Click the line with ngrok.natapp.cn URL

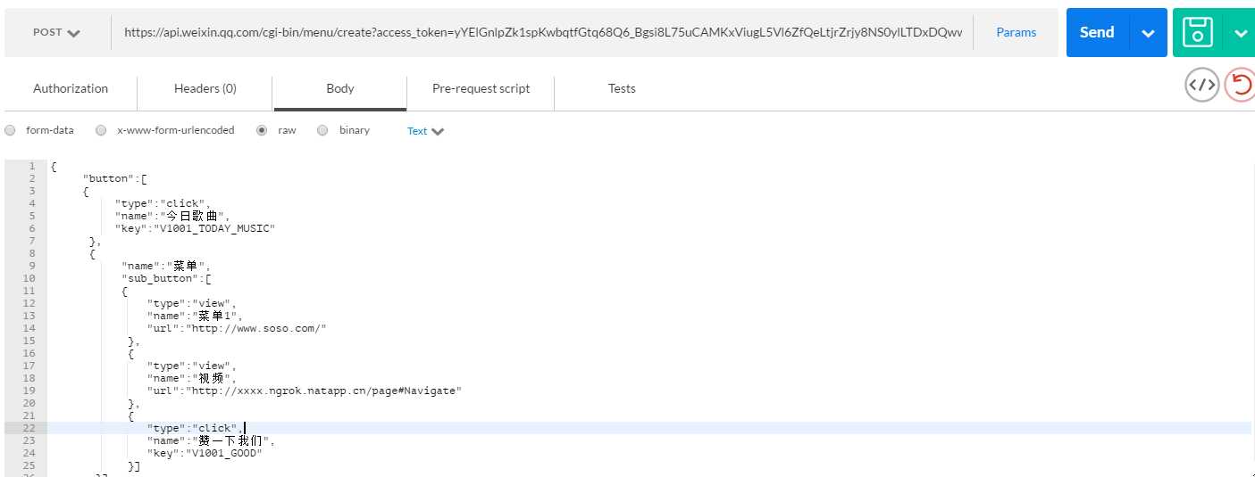click(x=304, y=391)
